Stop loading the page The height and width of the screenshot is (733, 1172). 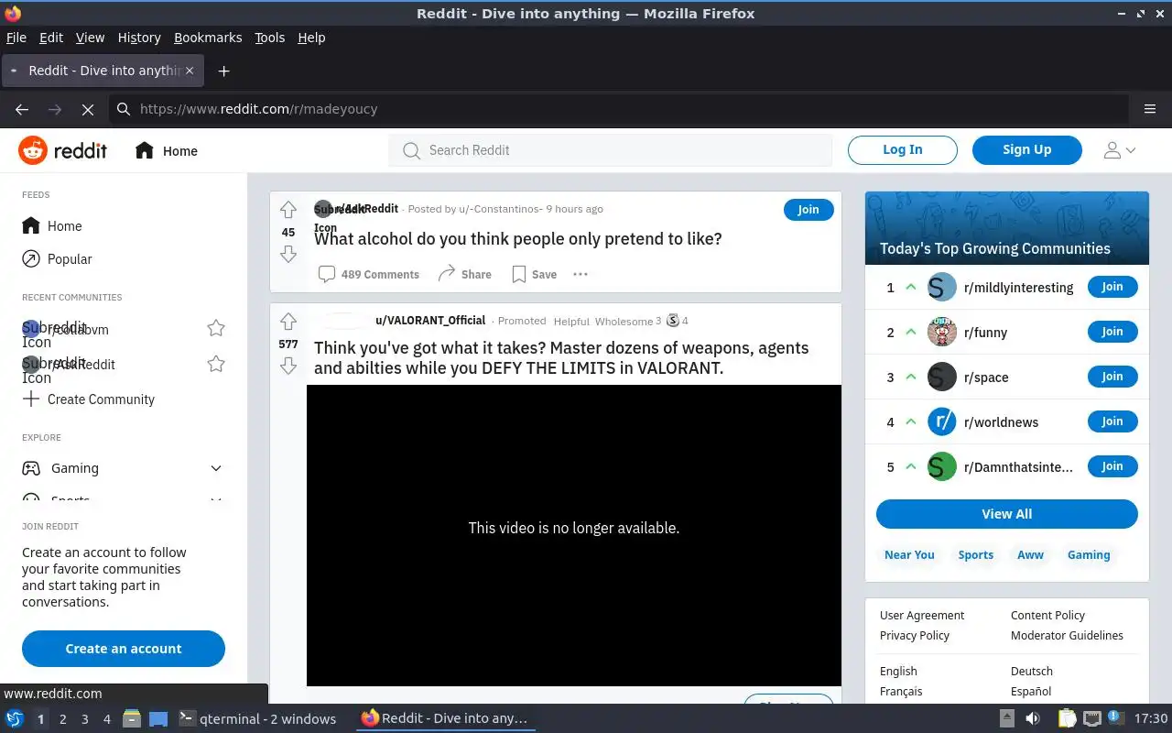88,109
